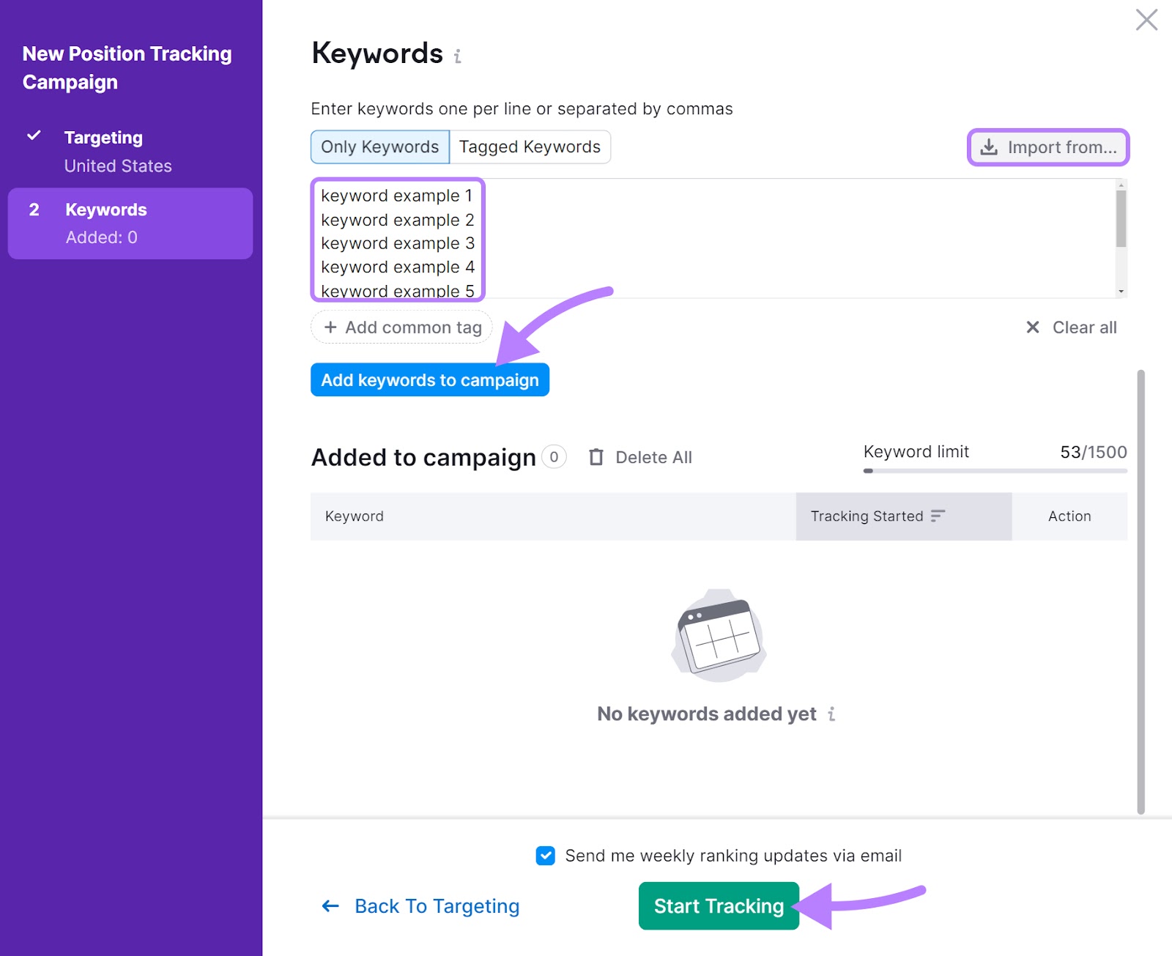Click the 53/1500 keyword limit value

1093,452
